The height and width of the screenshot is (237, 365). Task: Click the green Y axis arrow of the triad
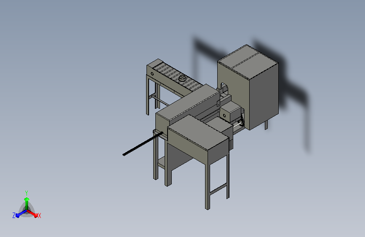(27, 203)
